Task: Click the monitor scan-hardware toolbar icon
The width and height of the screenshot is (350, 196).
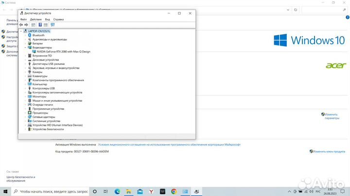Action: pyautogui.click(x=52, y=25)
